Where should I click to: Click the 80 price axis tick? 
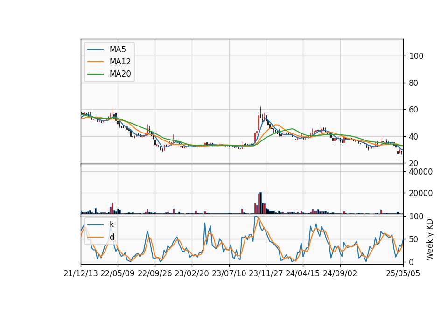[414, 83]
